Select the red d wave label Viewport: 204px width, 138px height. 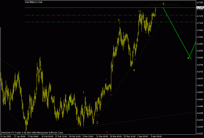point(107,132)
